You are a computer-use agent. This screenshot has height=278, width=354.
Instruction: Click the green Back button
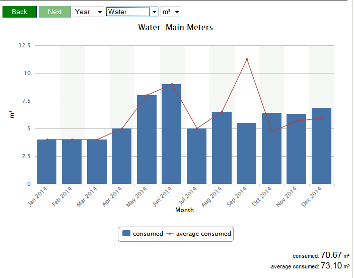pyautogui.click(x=20, y=12)
